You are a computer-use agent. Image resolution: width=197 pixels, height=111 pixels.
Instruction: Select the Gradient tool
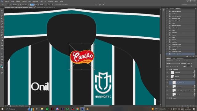(x=2, y=40)
